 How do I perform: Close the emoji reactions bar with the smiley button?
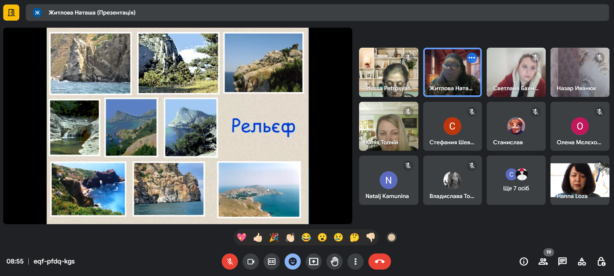point(293,262)
